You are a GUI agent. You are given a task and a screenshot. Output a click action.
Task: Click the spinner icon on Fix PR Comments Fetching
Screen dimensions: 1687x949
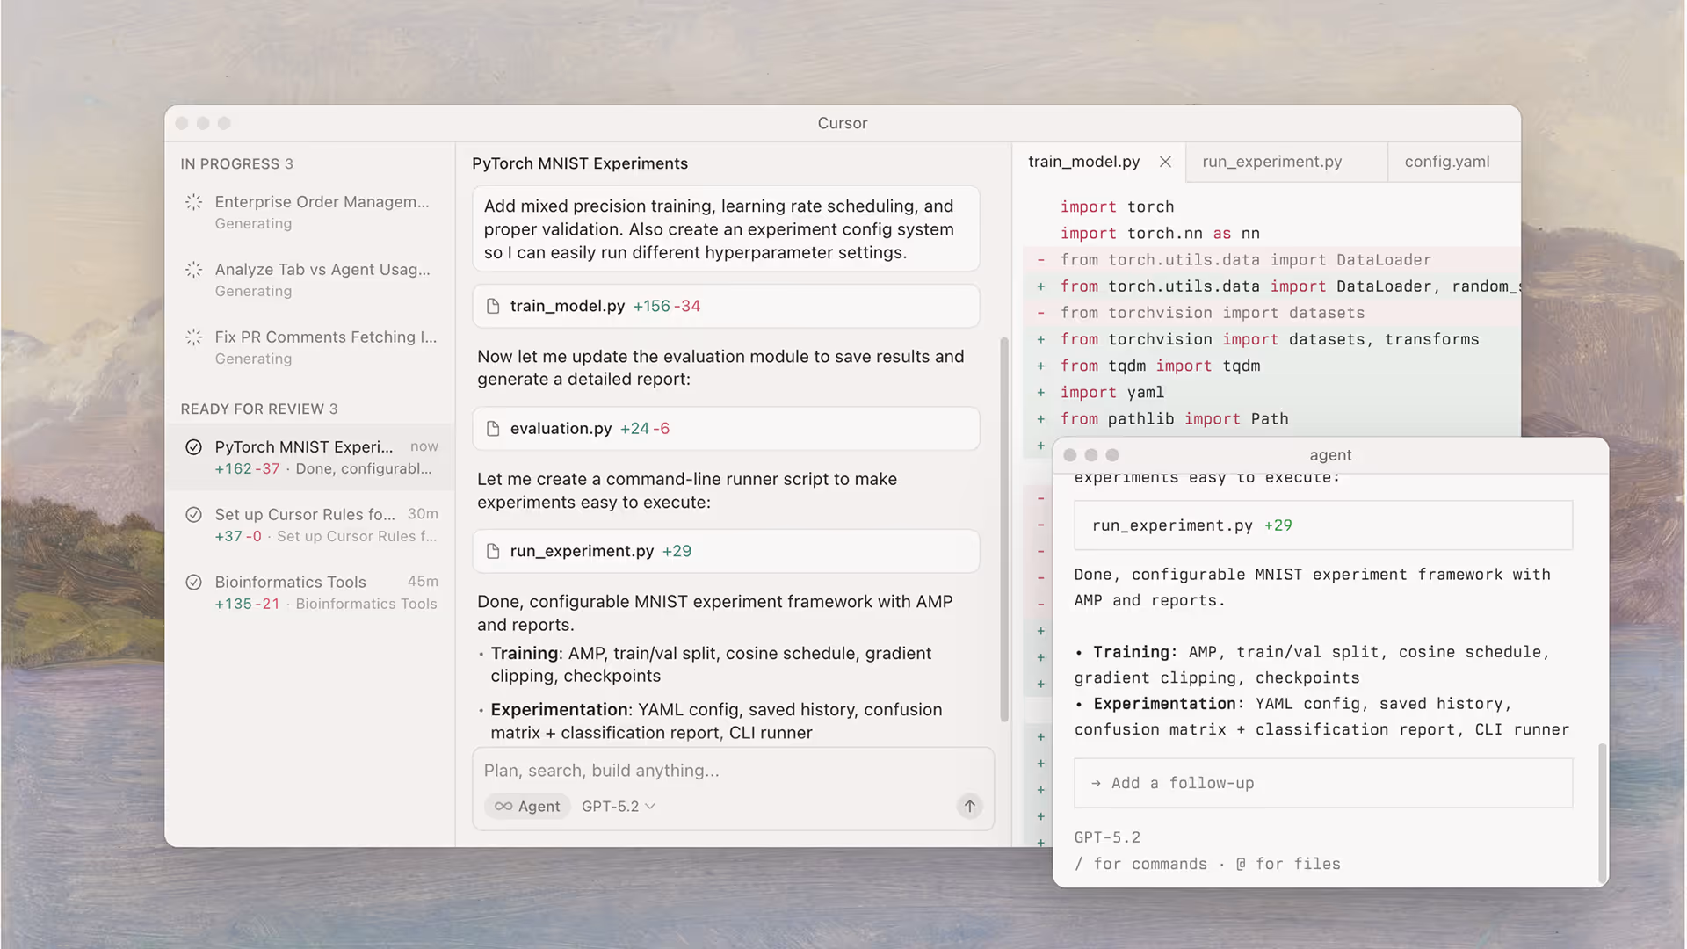point(193,337)
